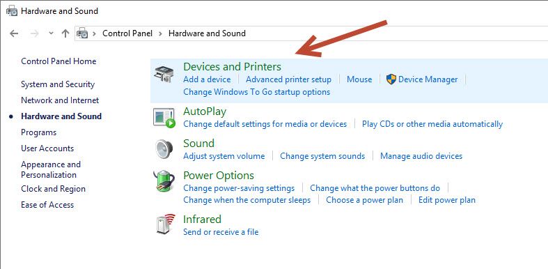Open the Mouse settings link
The width and height of the screenshot is (548, 269).
click(x=359, y=79)
